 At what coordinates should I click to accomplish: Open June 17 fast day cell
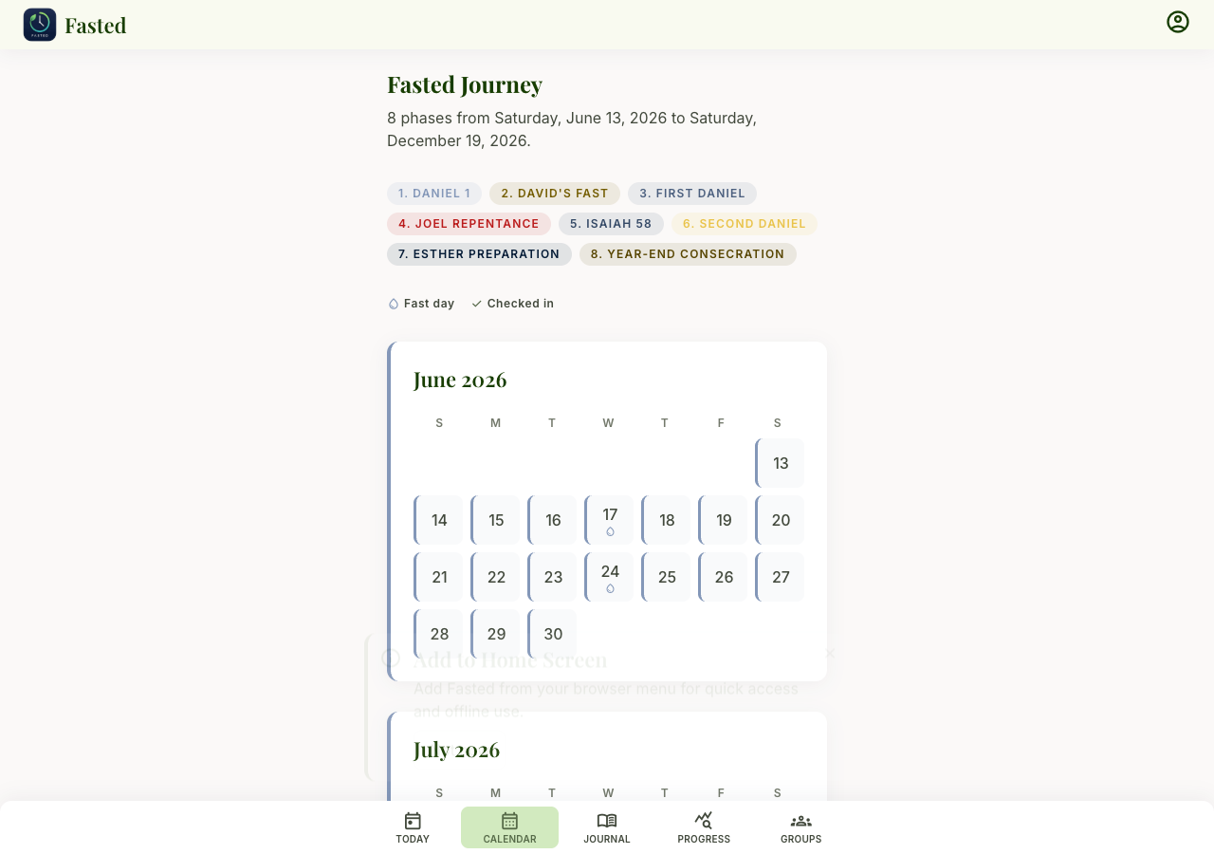coord(609,520)
